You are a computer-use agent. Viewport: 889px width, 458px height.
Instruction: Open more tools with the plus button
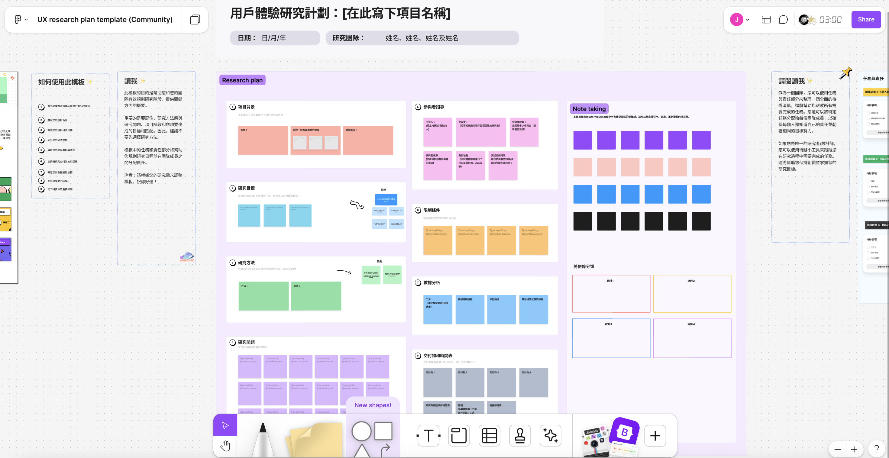(655, 436)
